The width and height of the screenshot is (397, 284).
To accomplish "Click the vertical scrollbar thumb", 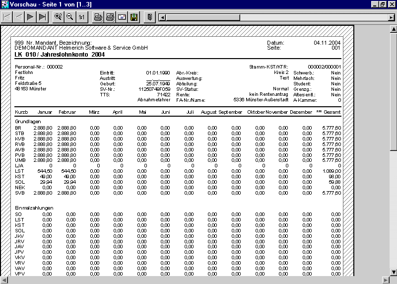I will click(394, 91).
